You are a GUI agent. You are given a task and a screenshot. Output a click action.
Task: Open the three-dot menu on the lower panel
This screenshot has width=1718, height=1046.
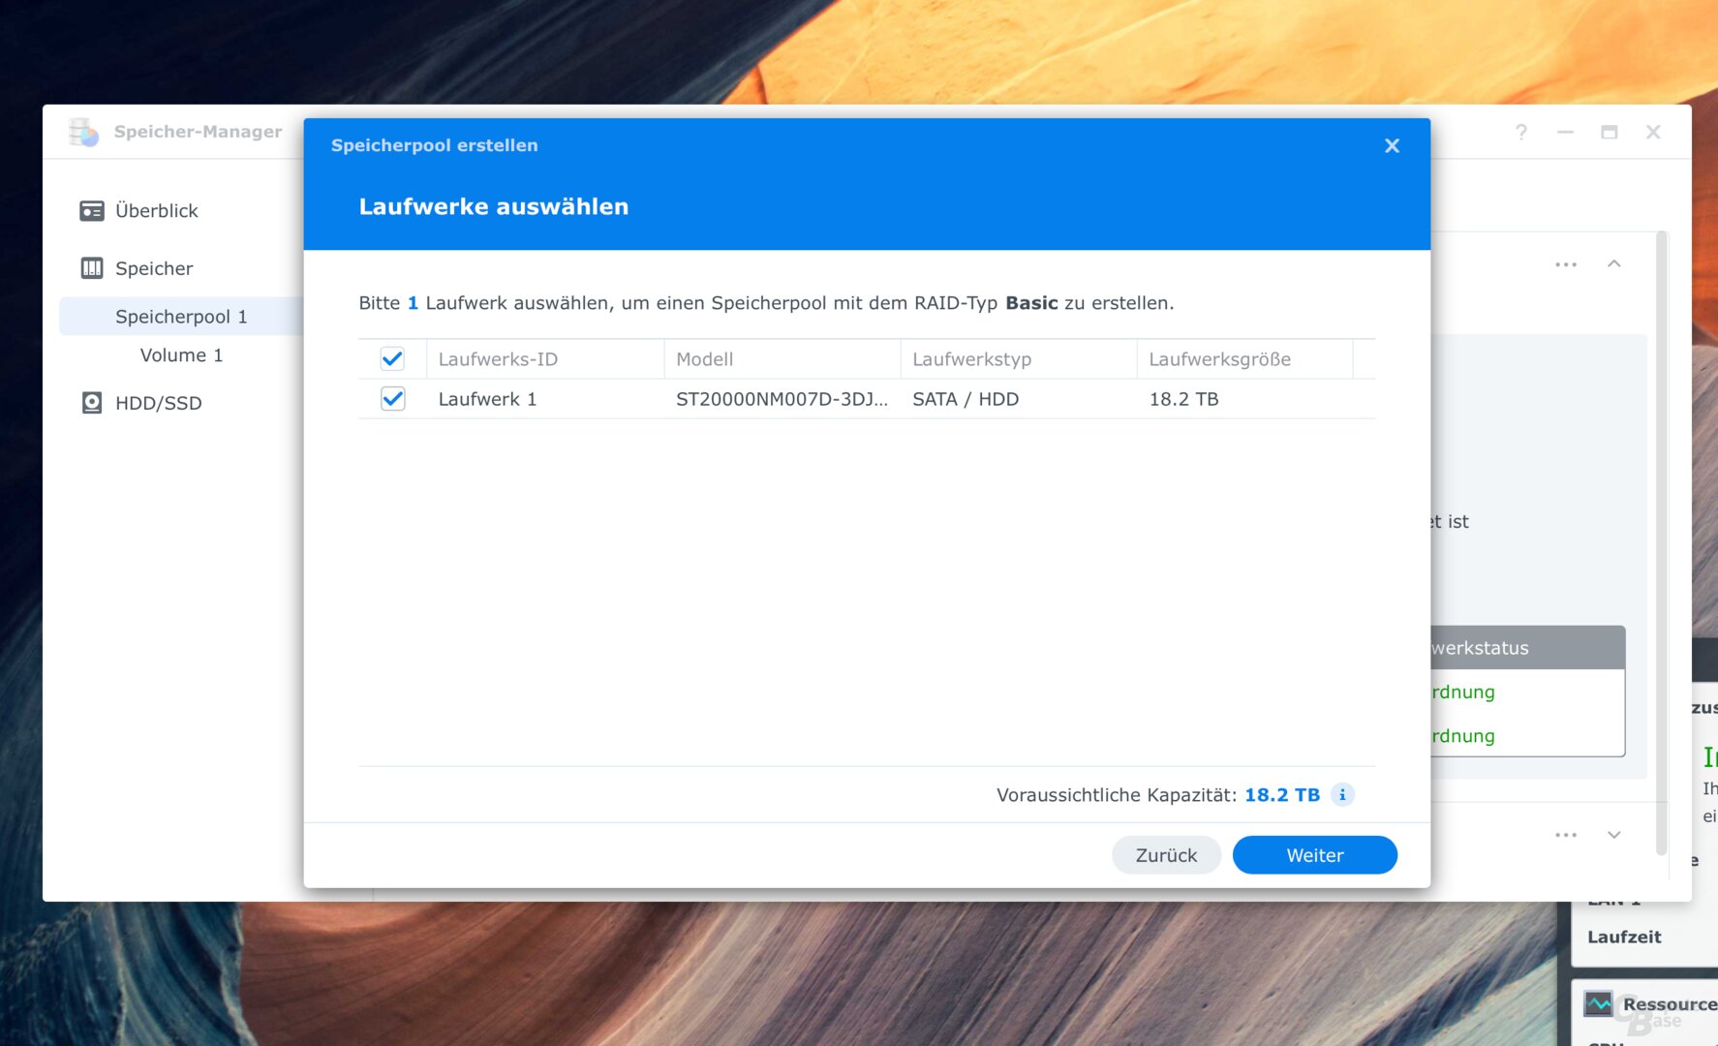click(x=1565, y=834)
